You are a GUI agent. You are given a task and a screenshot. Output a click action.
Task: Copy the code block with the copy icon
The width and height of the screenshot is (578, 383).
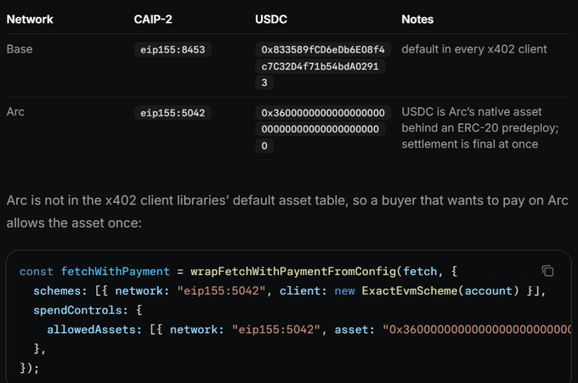(547, 271)
